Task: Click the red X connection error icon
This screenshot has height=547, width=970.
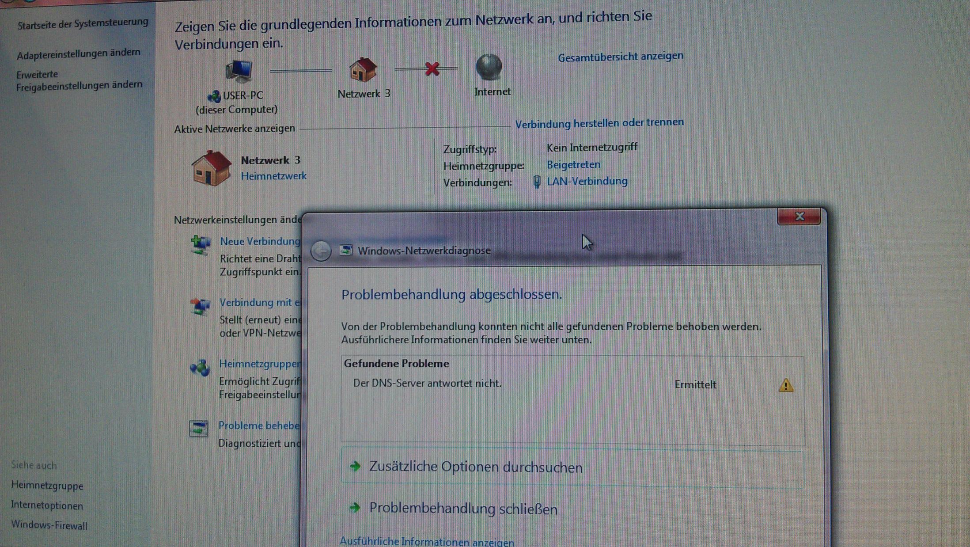Action: coord(432,68)
